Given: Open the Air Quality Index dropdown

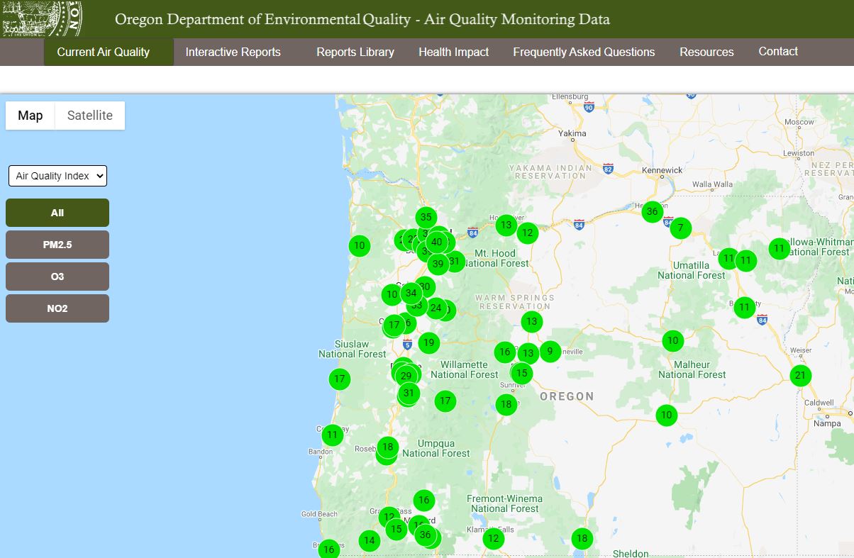Looking at the screenshot, I should 57,176.
